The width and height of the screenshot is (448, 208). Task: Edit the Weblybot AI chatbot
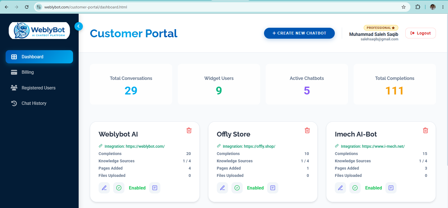click(104, 188)
